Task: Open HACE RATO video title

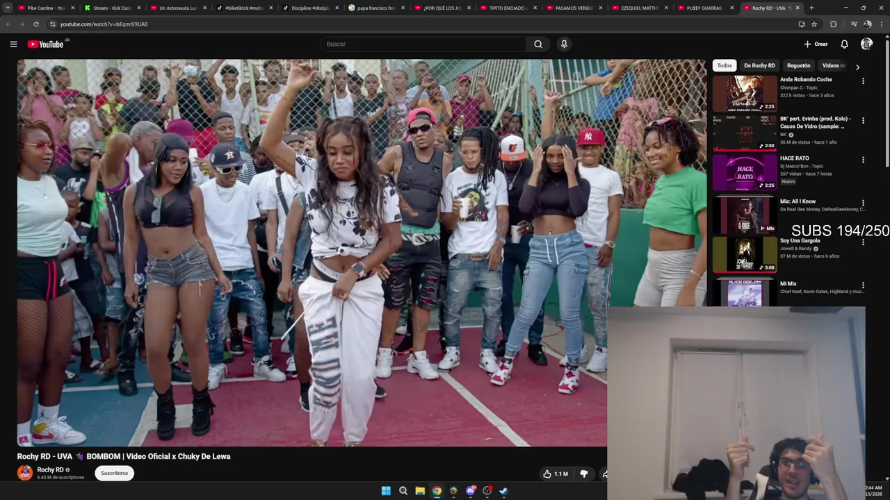Action: [795, 158]
